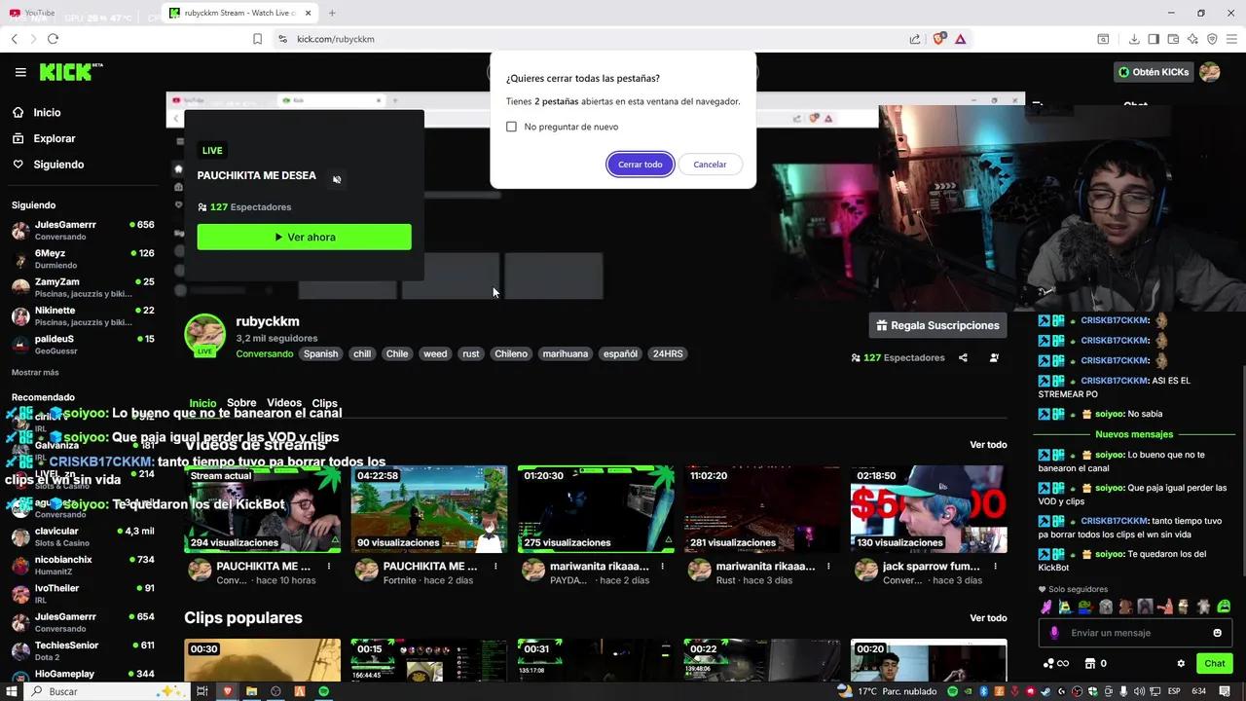Unmute the stream preview speaker icon
This screenshot has height=701, width=1246.
(337, 179)
